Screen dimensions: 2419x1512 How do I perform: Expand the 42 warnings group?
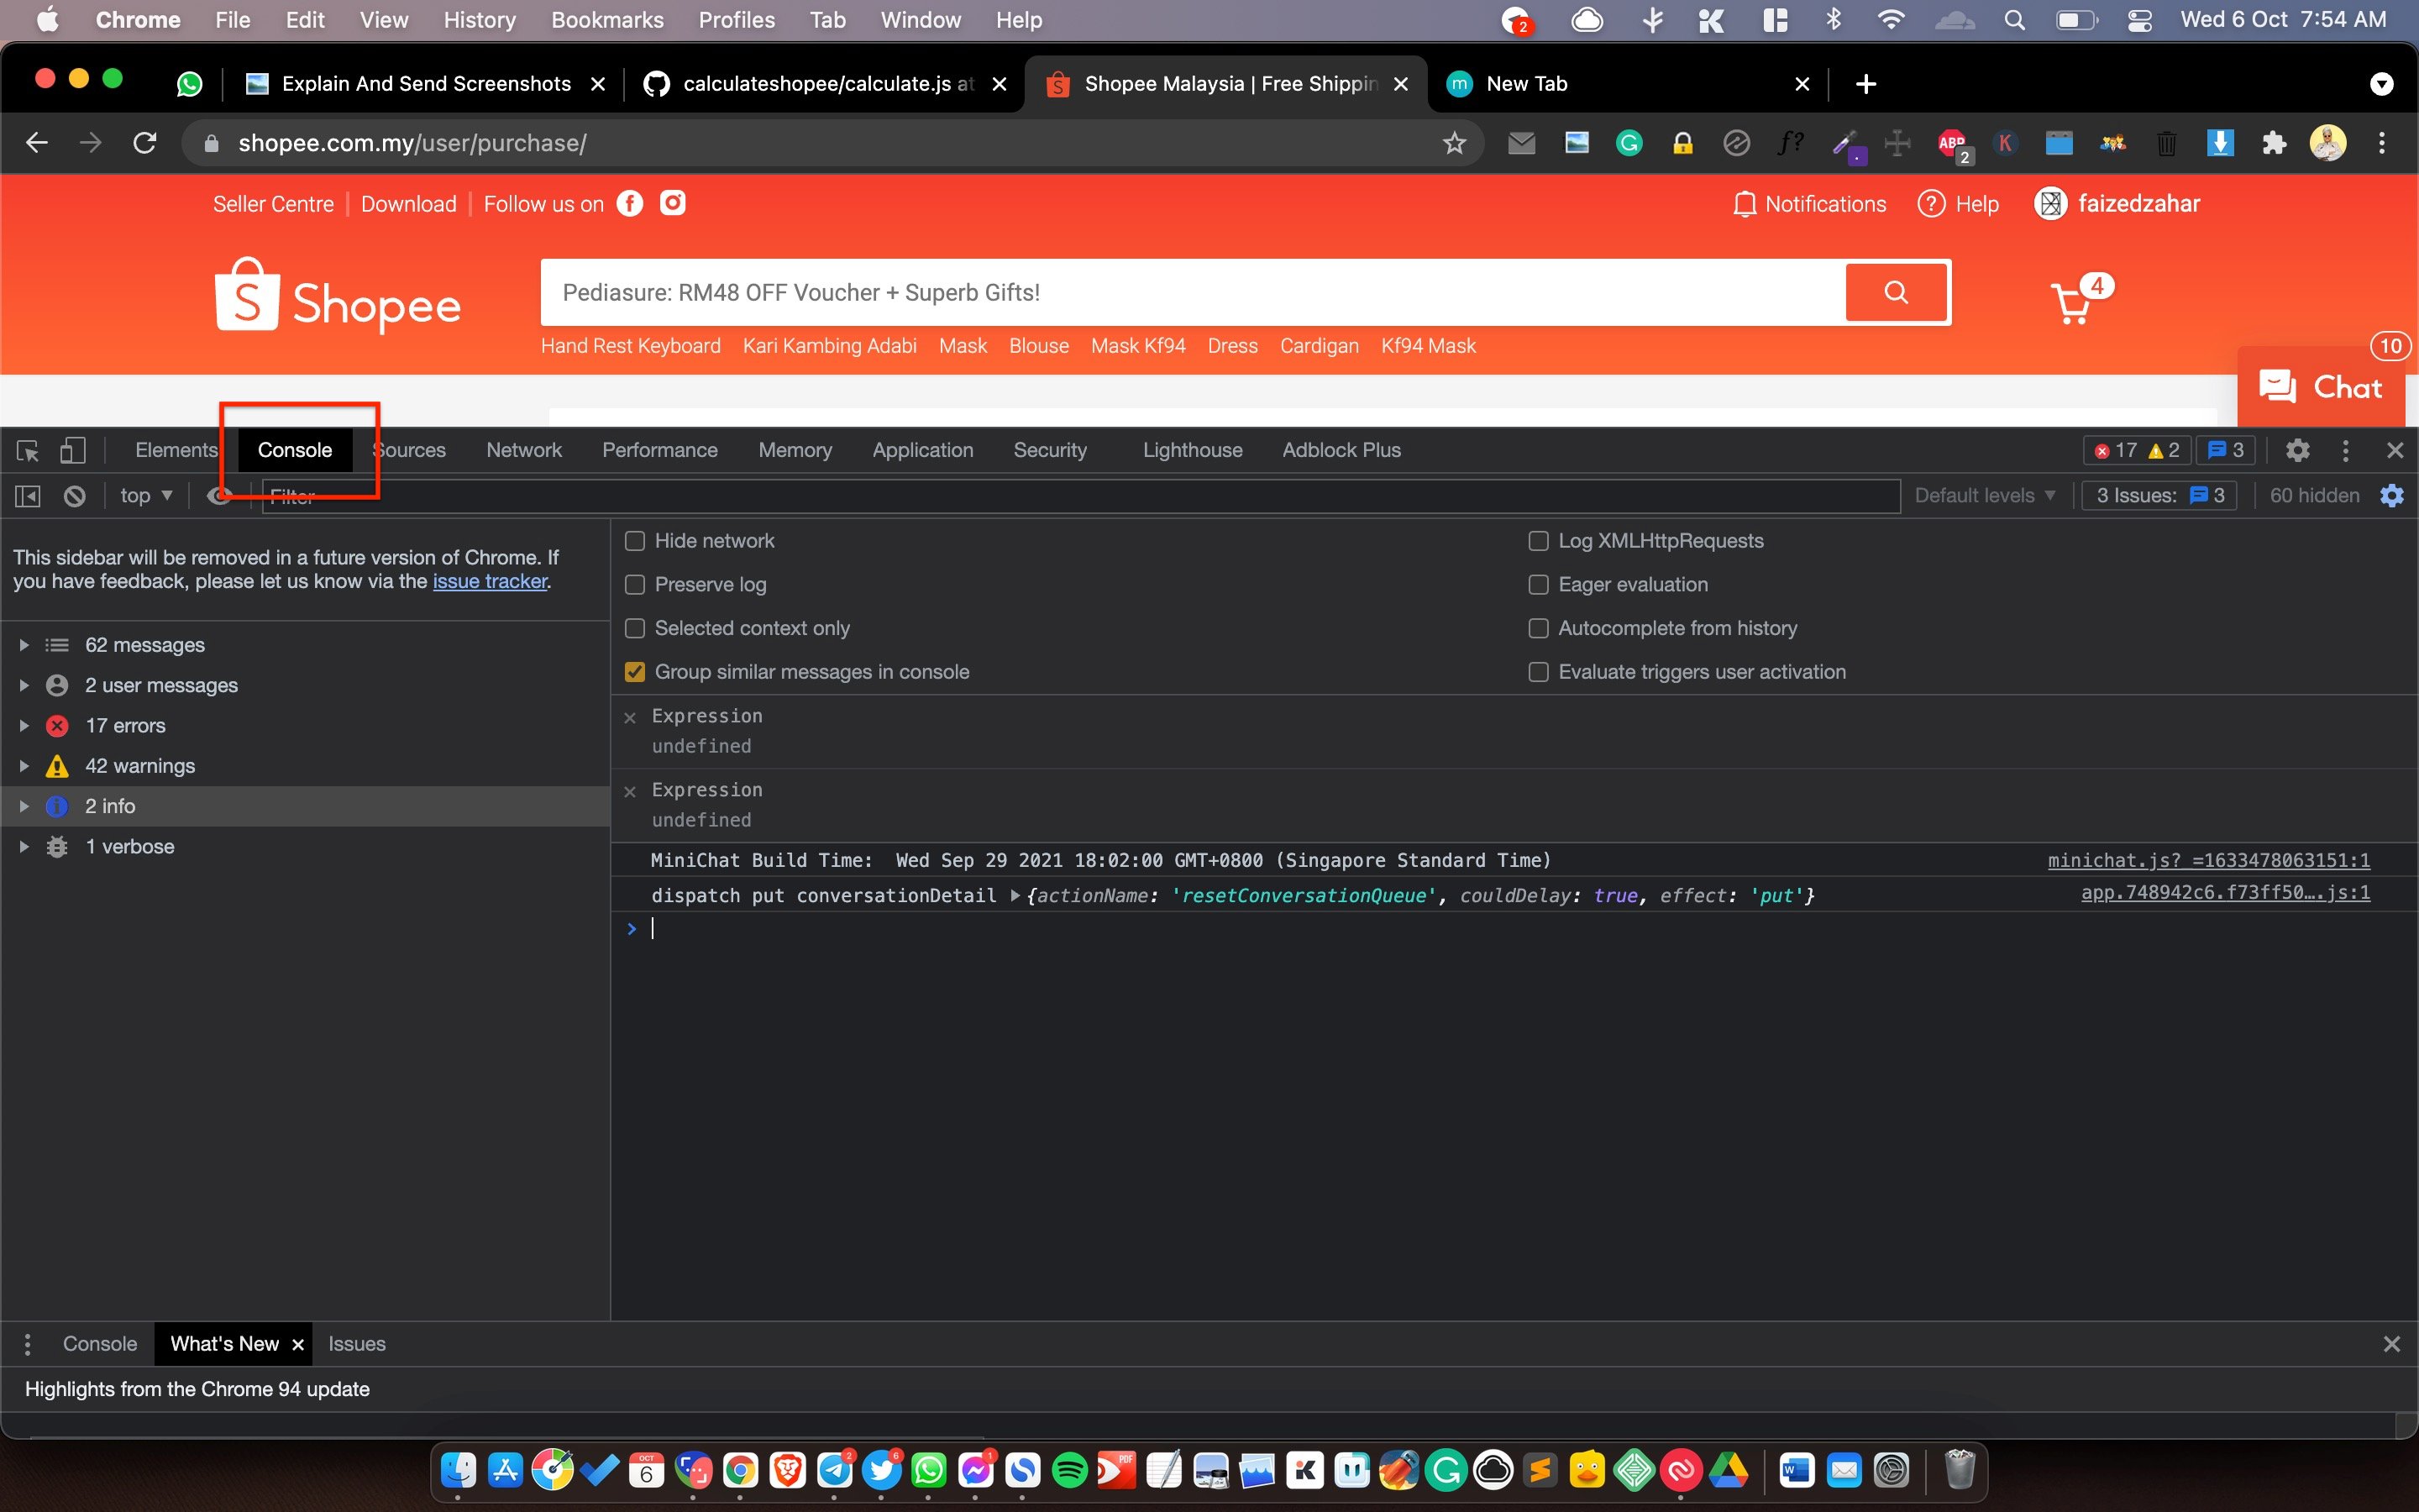(x=24, y=766)
